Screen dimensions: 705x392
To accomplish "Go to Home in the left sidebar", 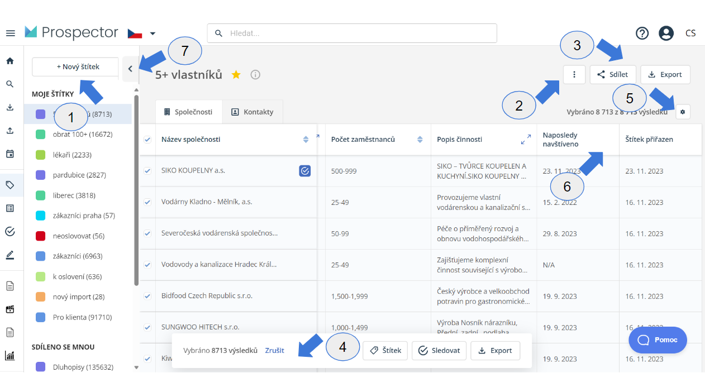I will 10,61.
